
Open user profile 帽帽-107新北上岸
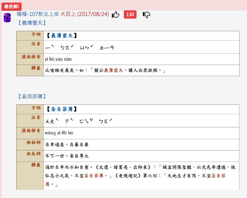pyautogui.click(x=38, y=14)
